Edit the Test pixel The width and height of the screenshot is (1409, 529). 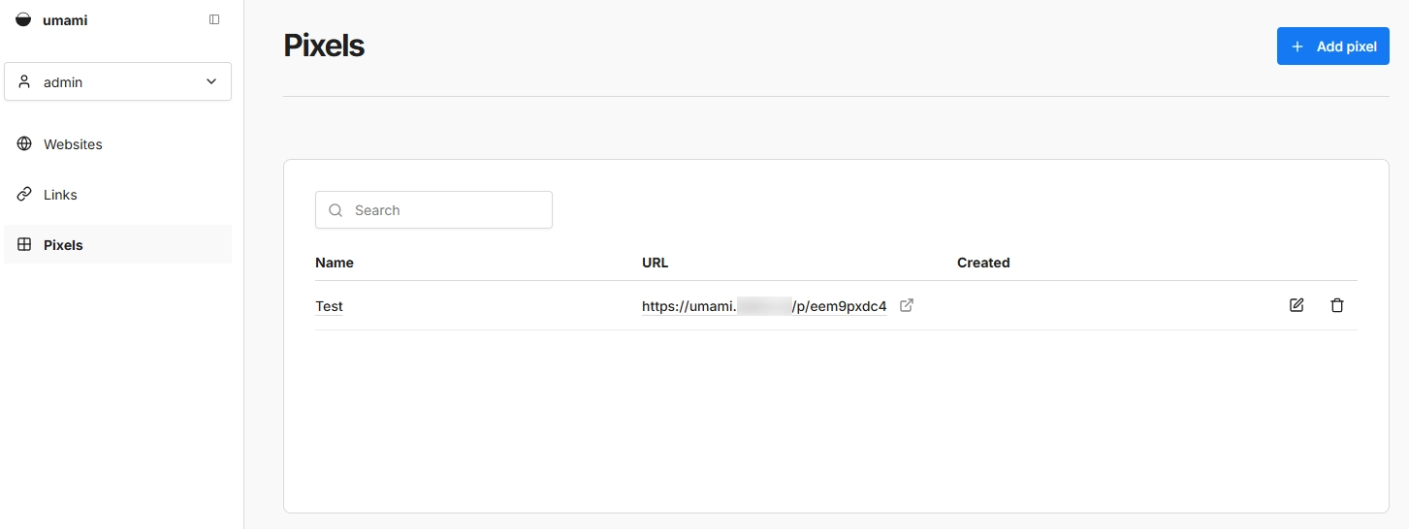[1297, 305]
